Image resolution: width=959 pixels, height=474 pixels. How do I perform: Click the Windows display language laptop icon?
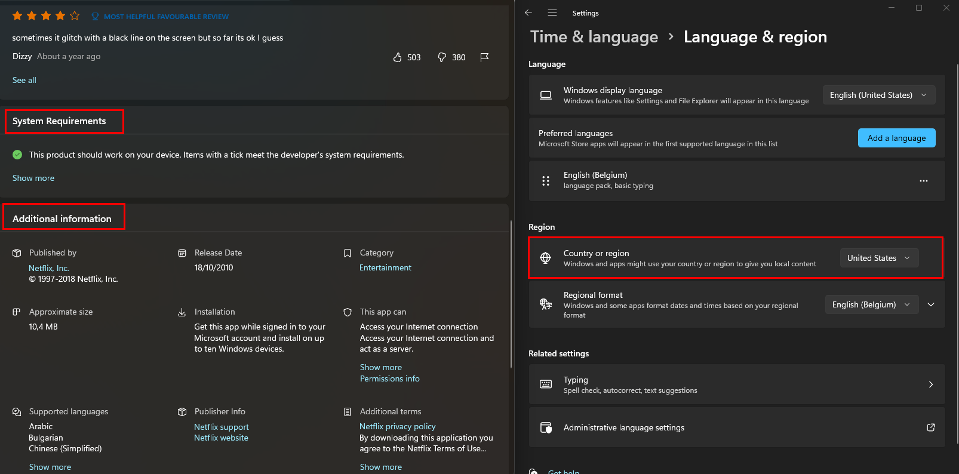(x=546, y=95)
